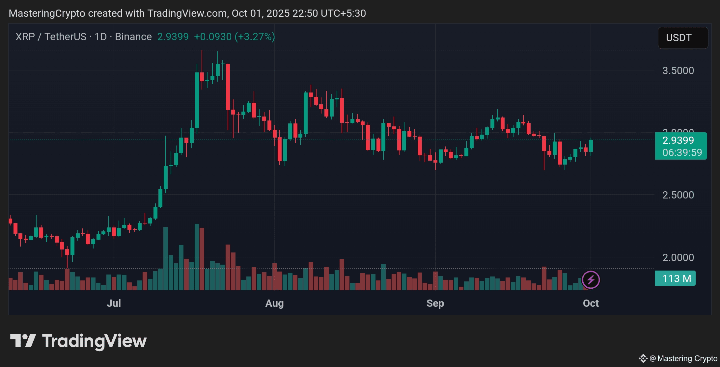Click the XRP / TetherUS symbol title

(51, 37)
